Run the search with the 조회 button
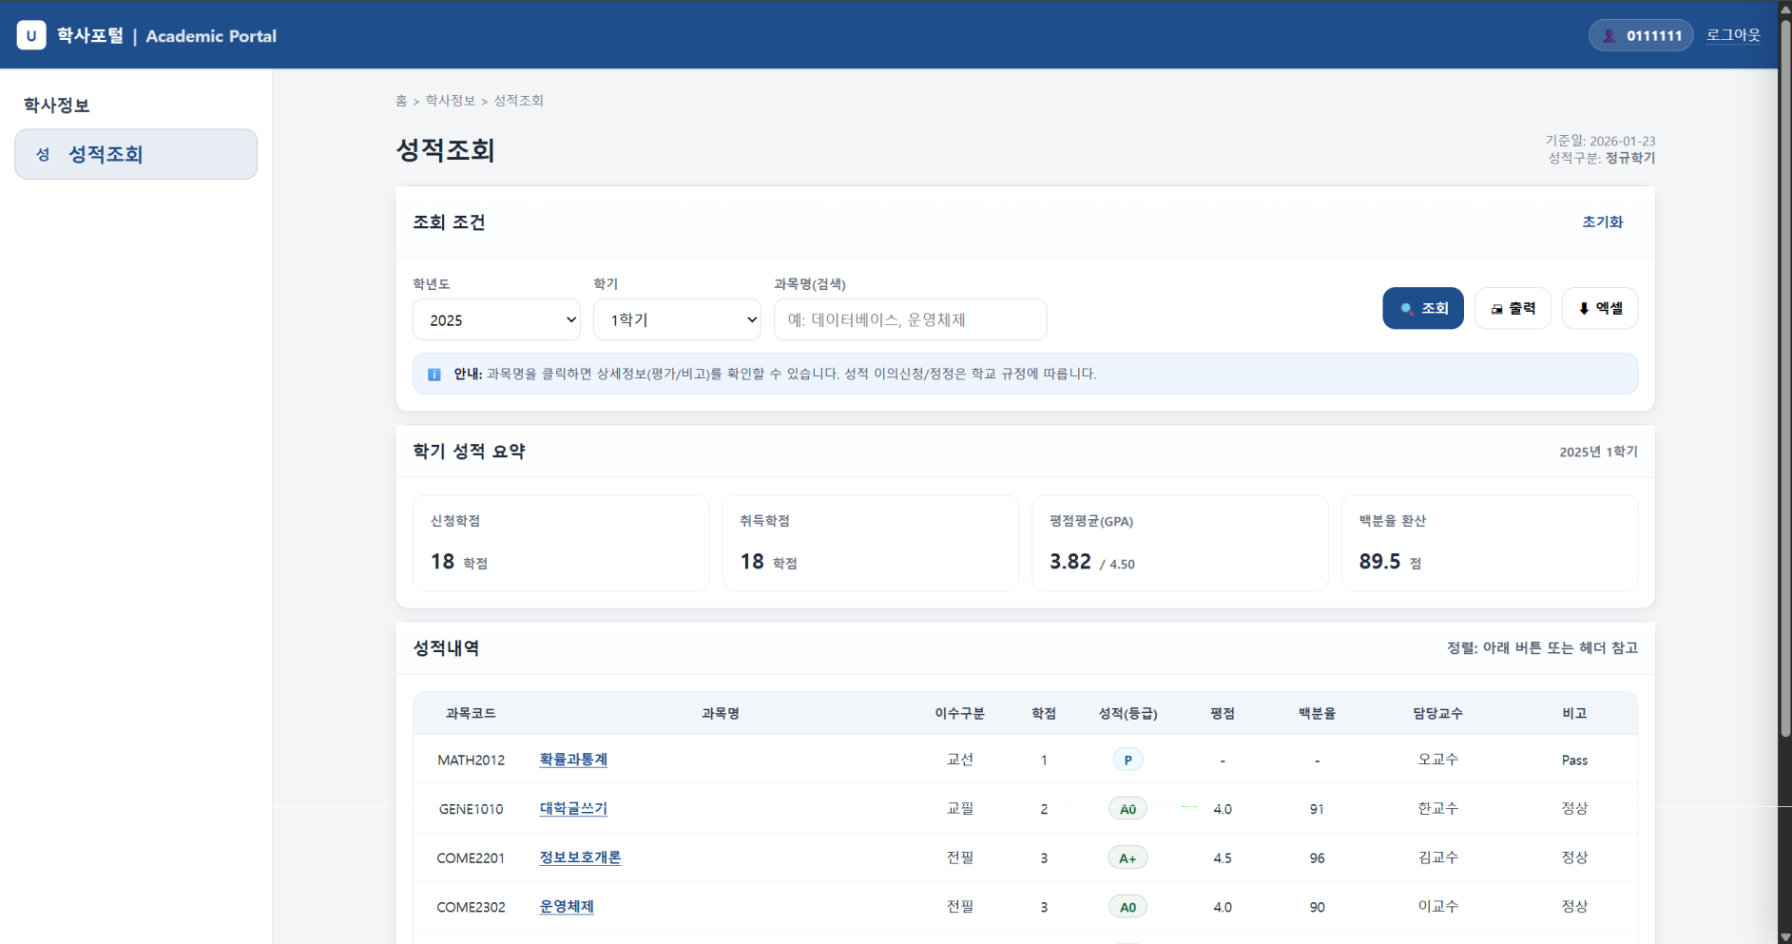1792x944 pixels. (x=1423, y=308)
